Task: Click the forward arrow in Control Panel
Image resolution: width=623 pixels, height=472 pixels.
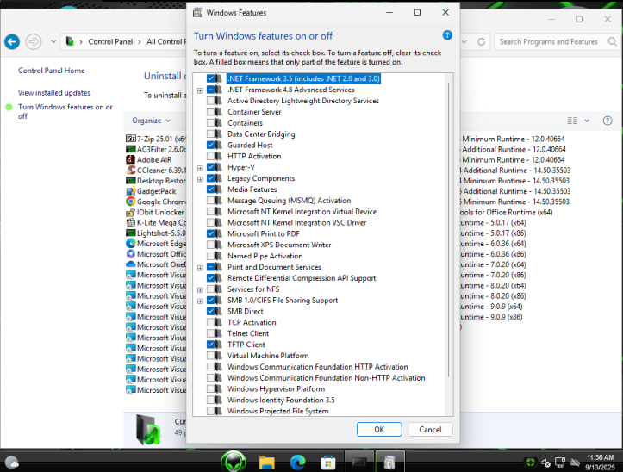Action: (x=34, y=41)
